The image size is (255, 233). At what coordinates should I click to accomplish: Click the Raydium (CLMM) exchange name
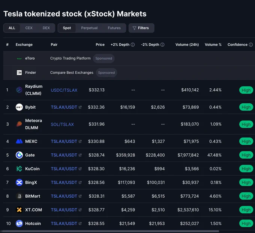(x=34, y=90)
